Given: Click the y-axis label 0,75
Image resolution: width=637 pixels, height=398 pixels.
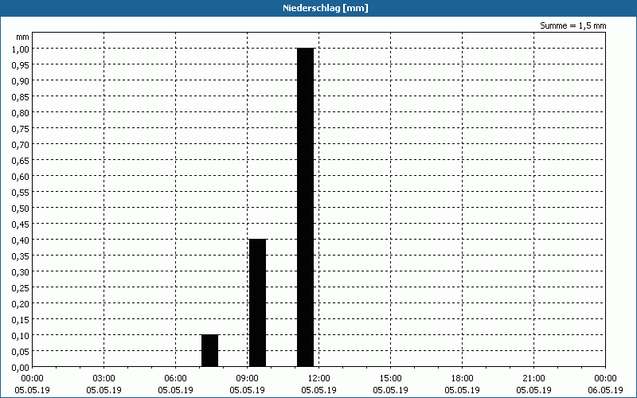Looking at the screenshot, I should [20, 128].
